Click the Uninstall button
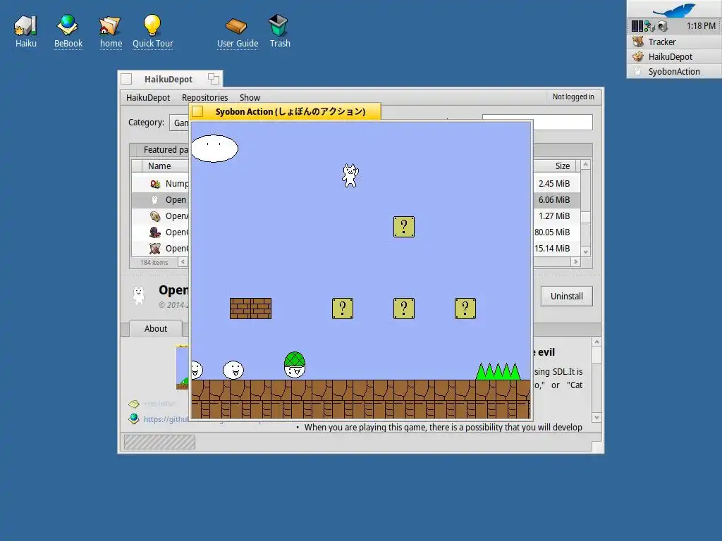Viewport: 722px width, 541px height. click(567, 297)
